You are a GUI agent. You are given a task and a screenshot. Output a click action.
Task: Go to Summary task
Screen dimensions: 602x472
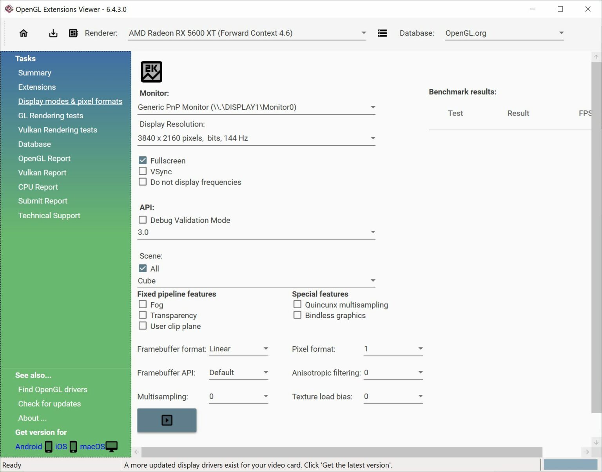point(34,73)
